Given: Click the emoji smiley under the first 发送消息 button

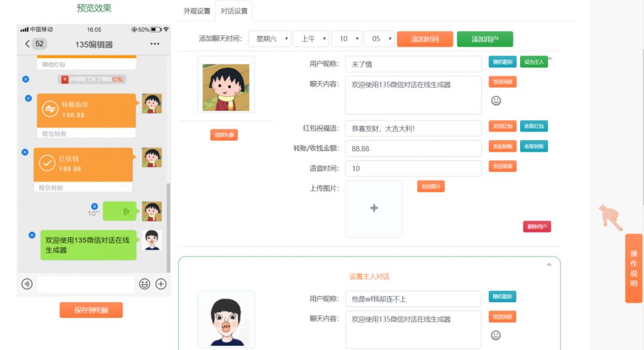Looking at the screenshot, I should coord(496,101).
